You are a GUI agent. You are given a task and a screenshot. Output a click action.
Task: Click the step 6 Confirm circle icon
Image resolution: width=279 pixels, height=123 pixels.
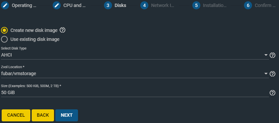tap(248, 5)
